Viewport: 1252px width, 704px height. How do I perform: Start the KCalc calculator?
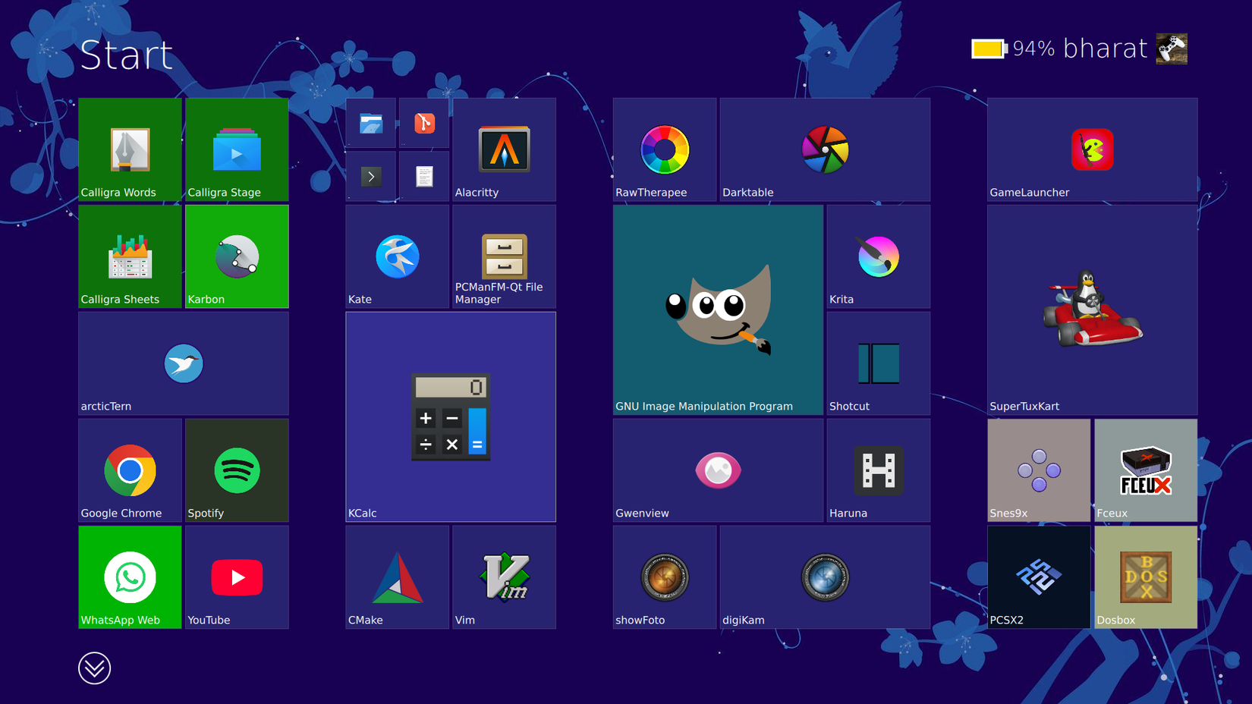450,417
